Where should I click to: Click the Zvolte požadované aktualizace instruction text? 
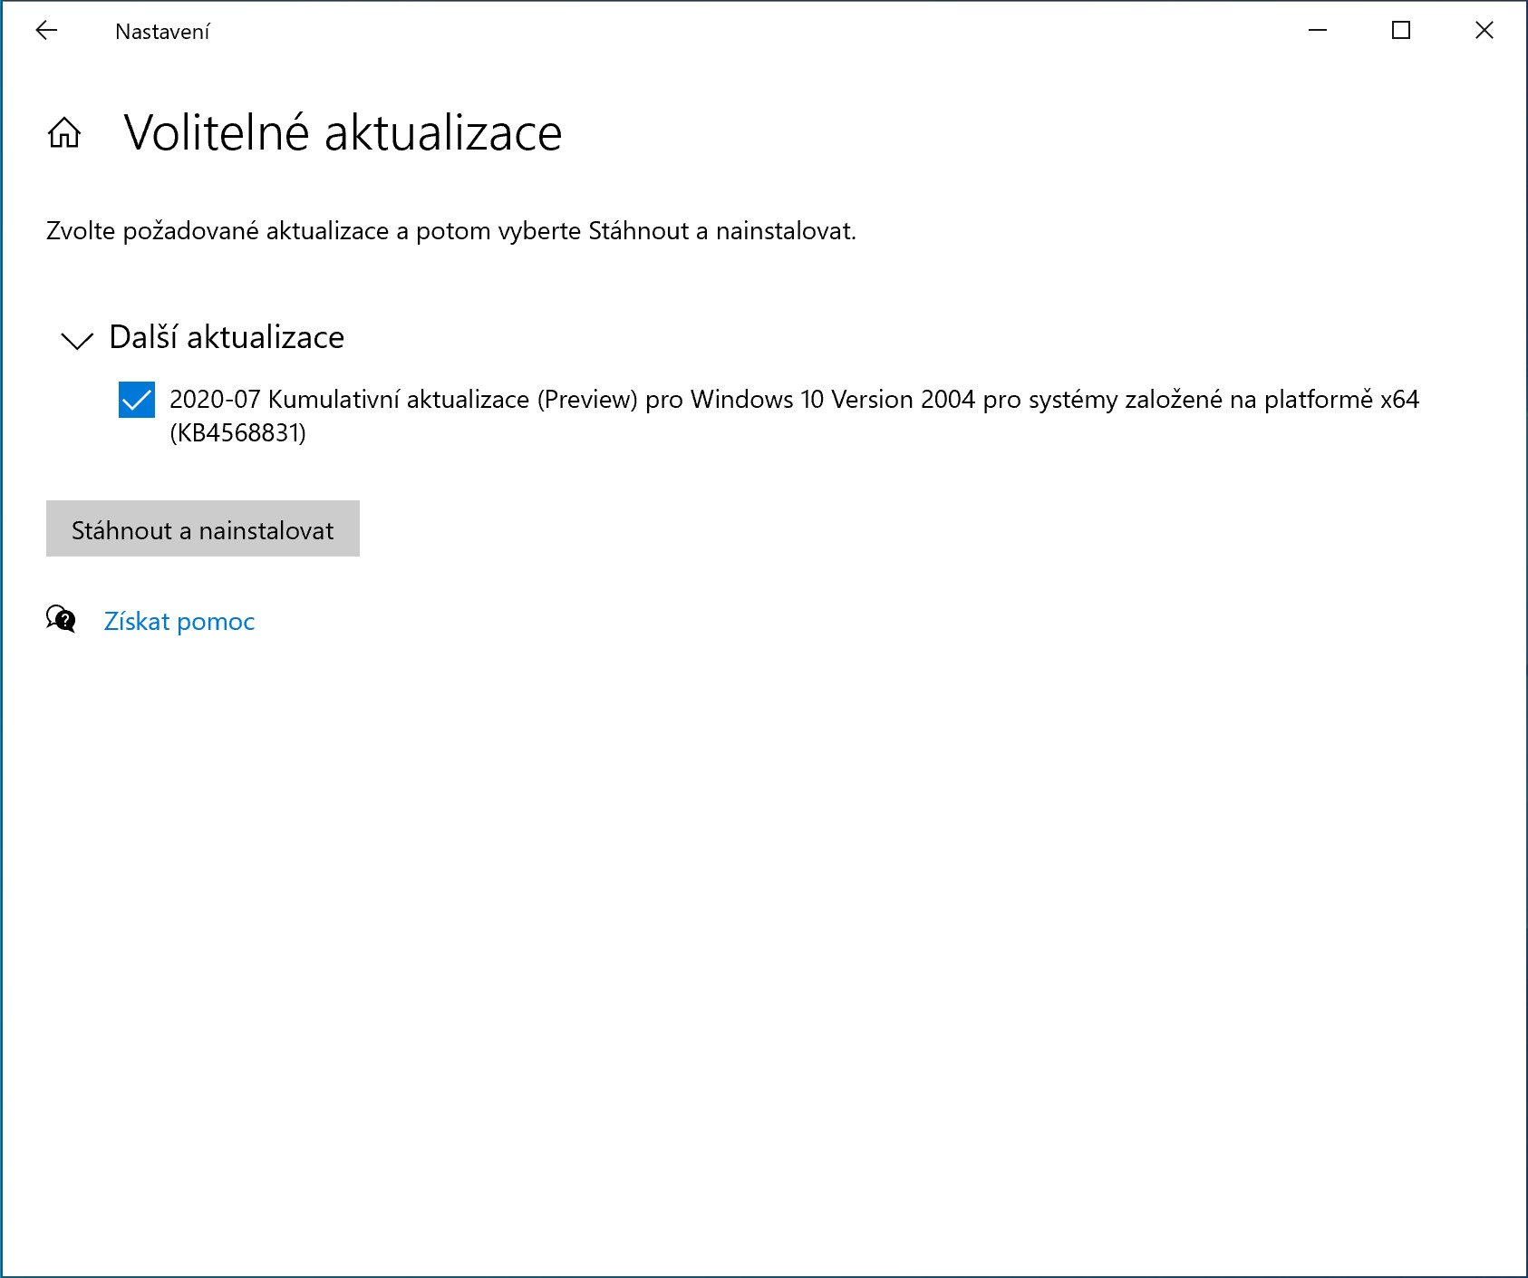(451, 231)
